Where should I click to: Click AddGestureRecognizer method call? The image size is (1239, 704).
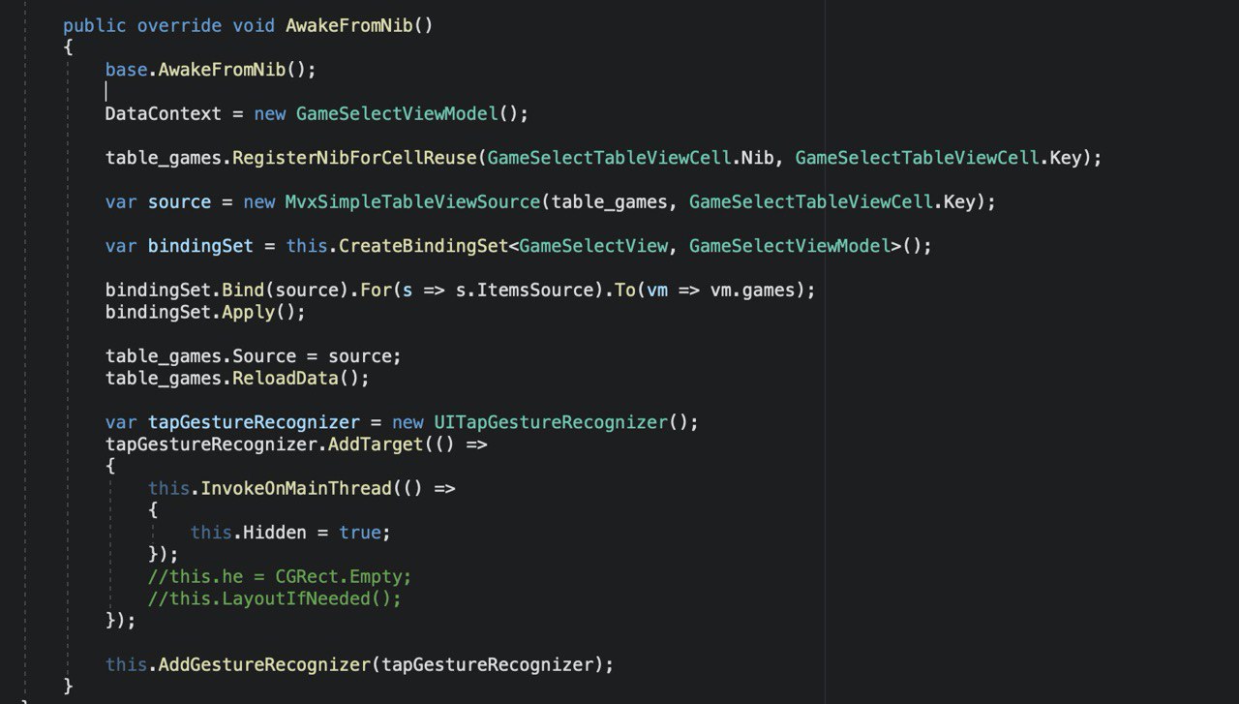[x=264, y=664]
